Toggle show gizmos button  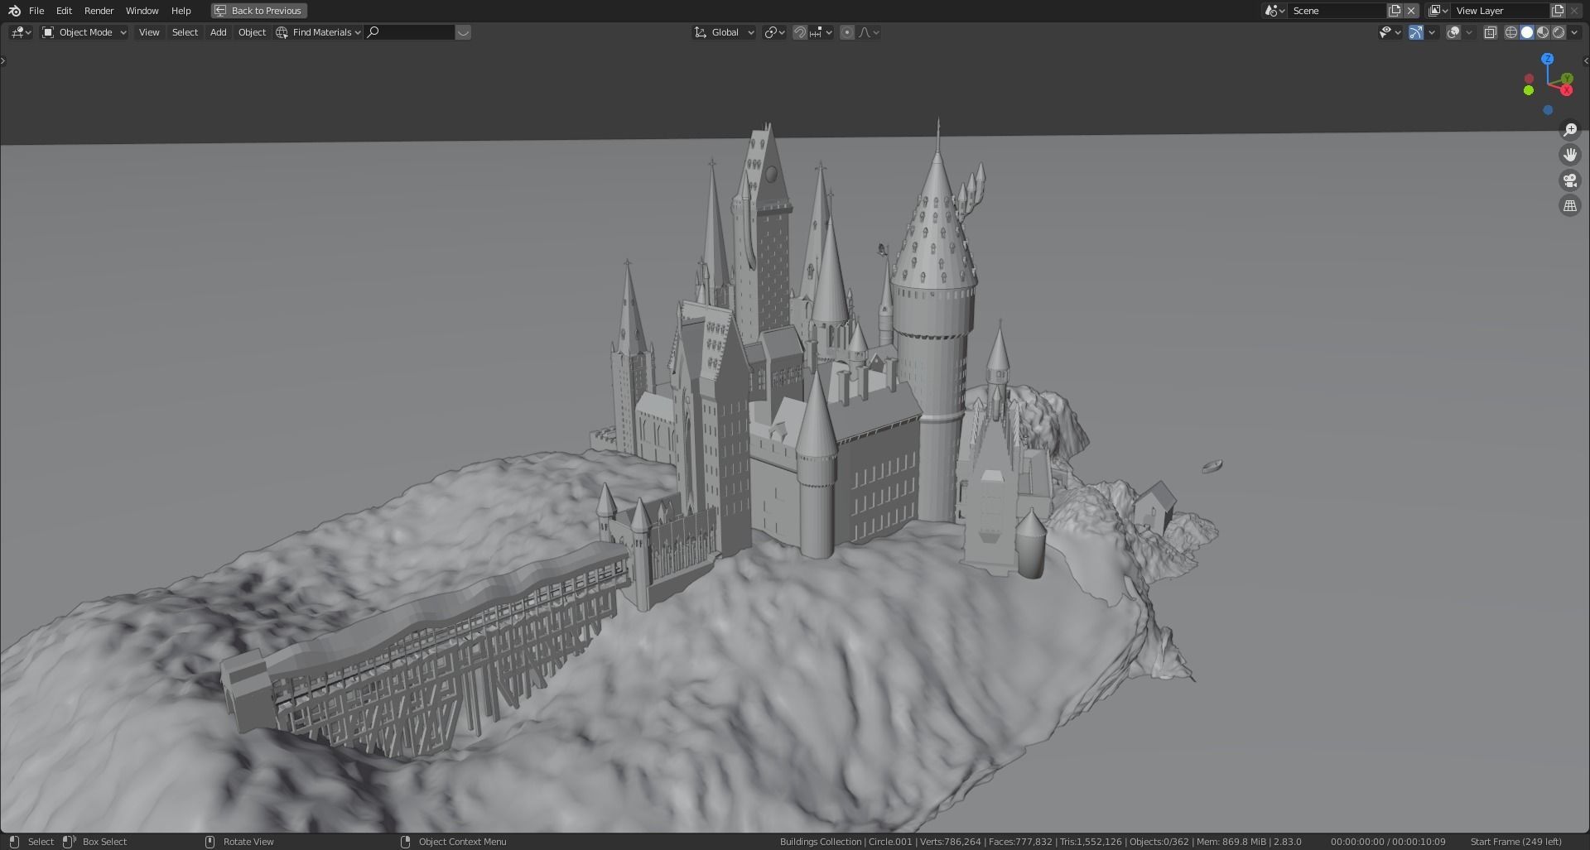(1415, 32)
